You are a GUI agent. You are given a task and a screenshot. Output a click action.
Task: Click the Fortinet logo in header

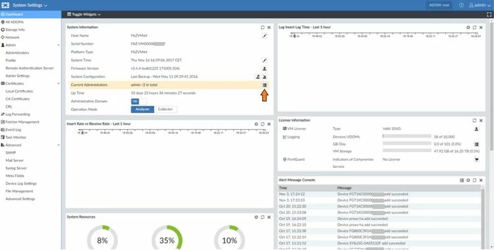(x=5, y=5)
